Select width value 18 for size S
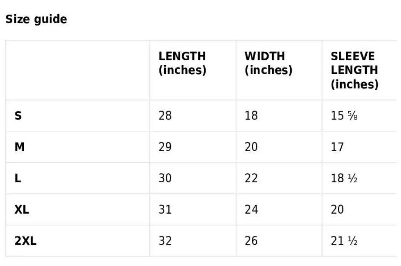This screenshot has height=266, width=401. tap(251, 116)
